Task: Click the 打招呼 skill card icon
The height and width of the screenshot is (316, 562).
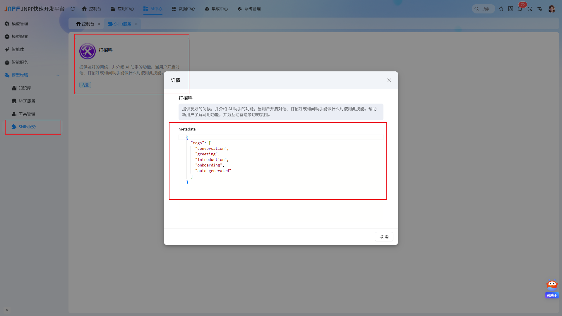Action: pos(88,51)
